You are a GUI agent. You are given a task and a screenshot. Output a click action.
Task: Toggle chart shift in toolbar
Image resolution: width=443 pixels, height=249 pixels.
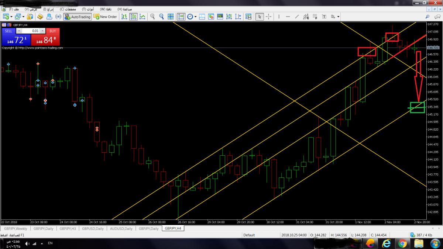181,17
